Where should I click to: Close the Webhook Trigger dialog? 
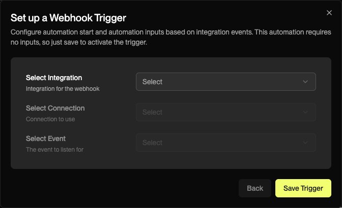[329, 13]
